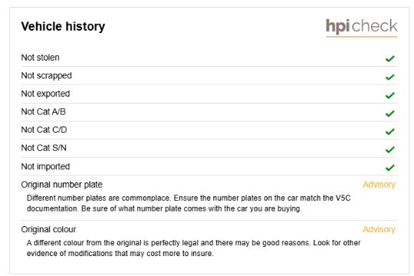Screen dimensions: 414x276
Task: Click the colour modification advisory text
Action: pyautogui.click(x=193, y=248)
